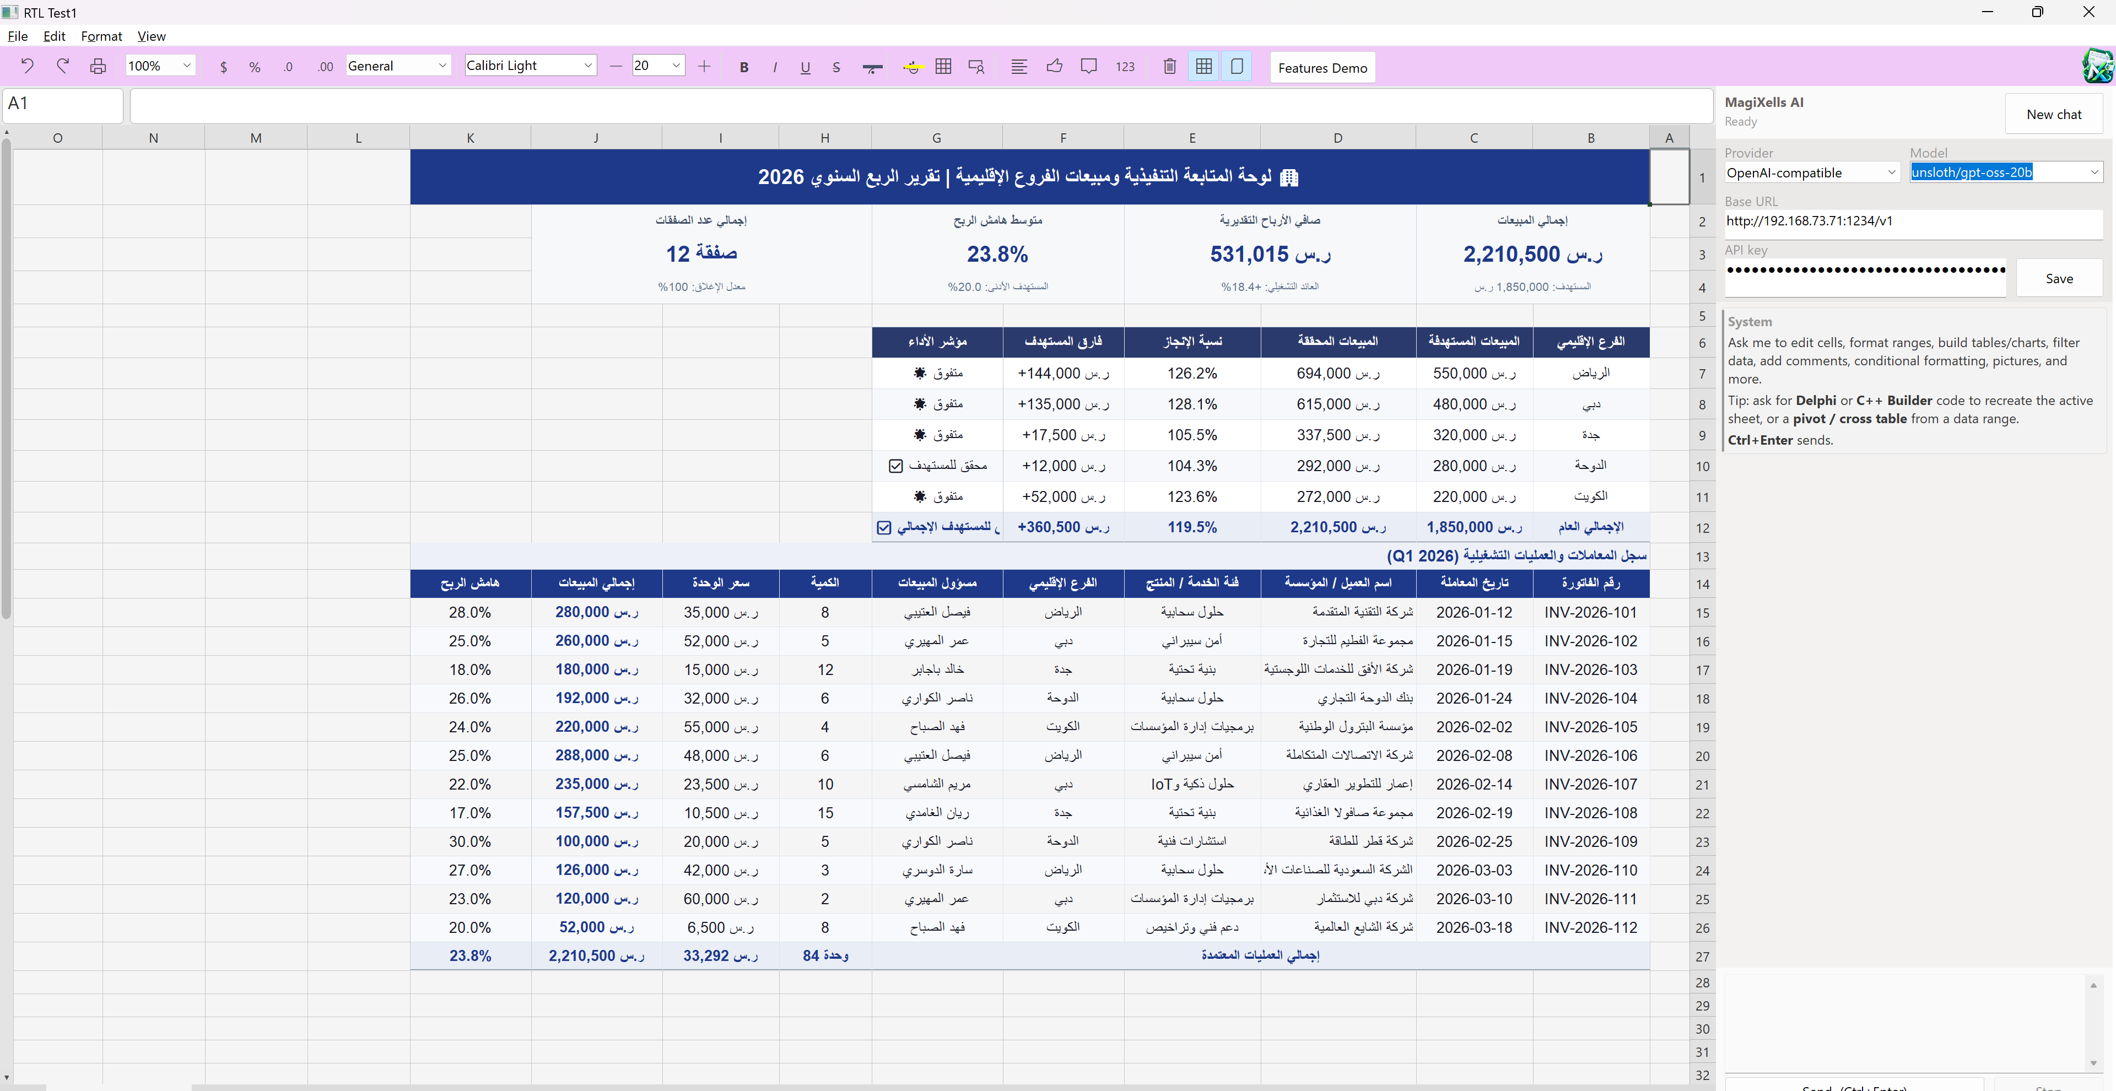The image size is (2116, 1091).
Task: Open the View menu
Action: (x=151, y=36)
